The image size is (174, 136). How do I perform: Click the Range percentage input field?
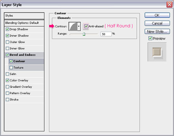tap(106, 34)
